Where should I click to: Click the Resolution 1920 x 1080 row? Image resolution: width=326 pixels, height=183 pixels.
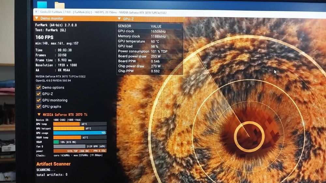(56, 65)
